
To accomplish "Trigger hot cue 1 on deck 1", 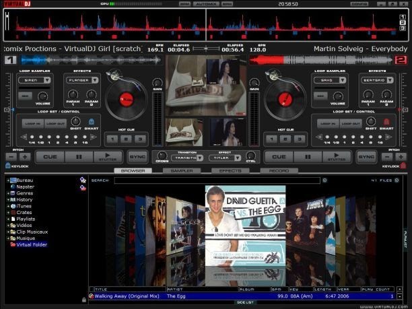I will coord(112,139).
